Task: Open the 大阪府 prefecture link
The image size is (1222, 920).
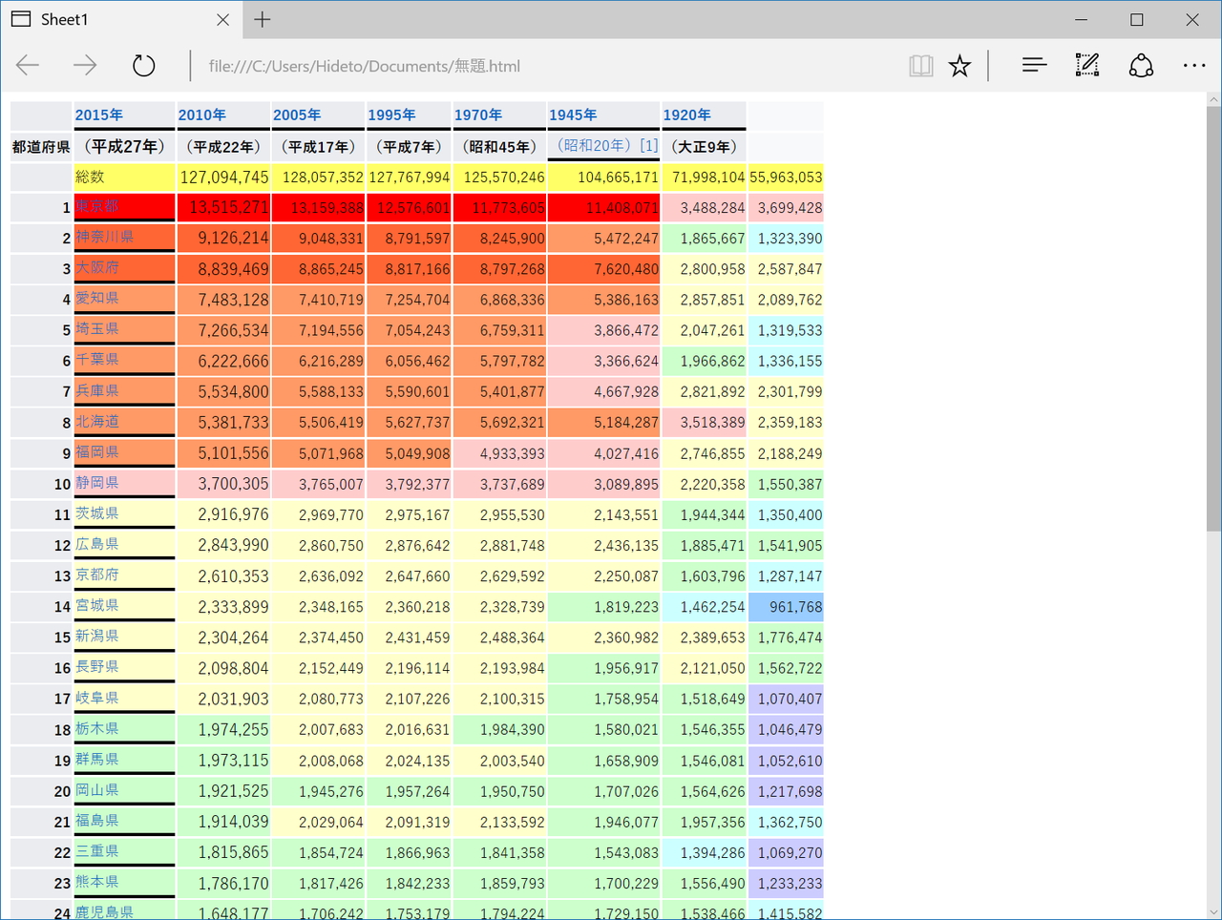Action: pyautogui.click(x=97, y=267)
